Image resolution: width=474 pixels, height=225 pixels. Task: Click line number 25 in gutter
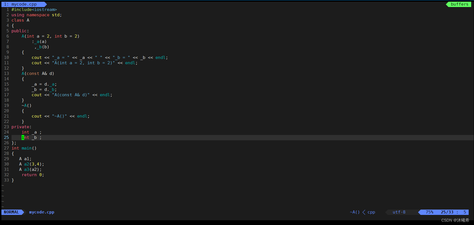pos(6,137)
